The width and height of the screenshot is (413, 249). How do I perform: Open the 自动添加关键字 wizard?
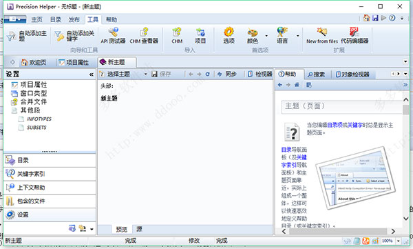[x=74, y=36]
